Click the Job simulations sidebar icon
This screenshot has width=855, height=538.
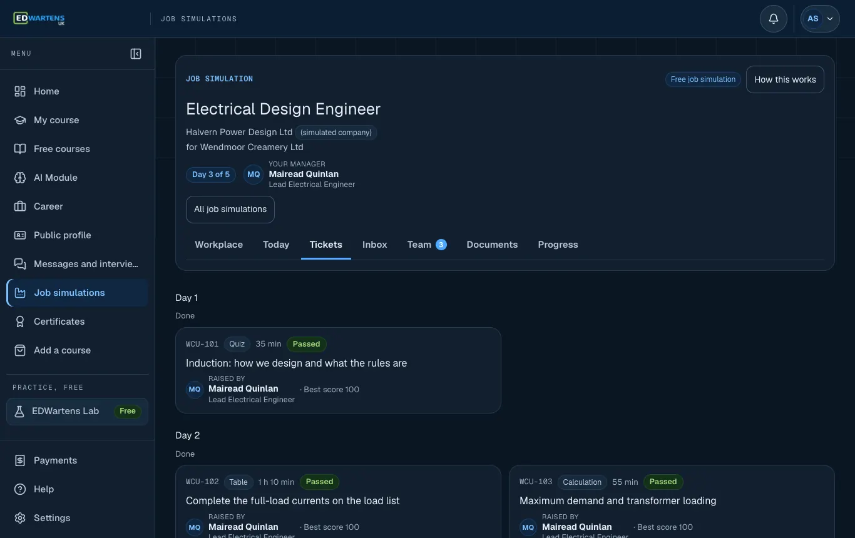point(20,293)
